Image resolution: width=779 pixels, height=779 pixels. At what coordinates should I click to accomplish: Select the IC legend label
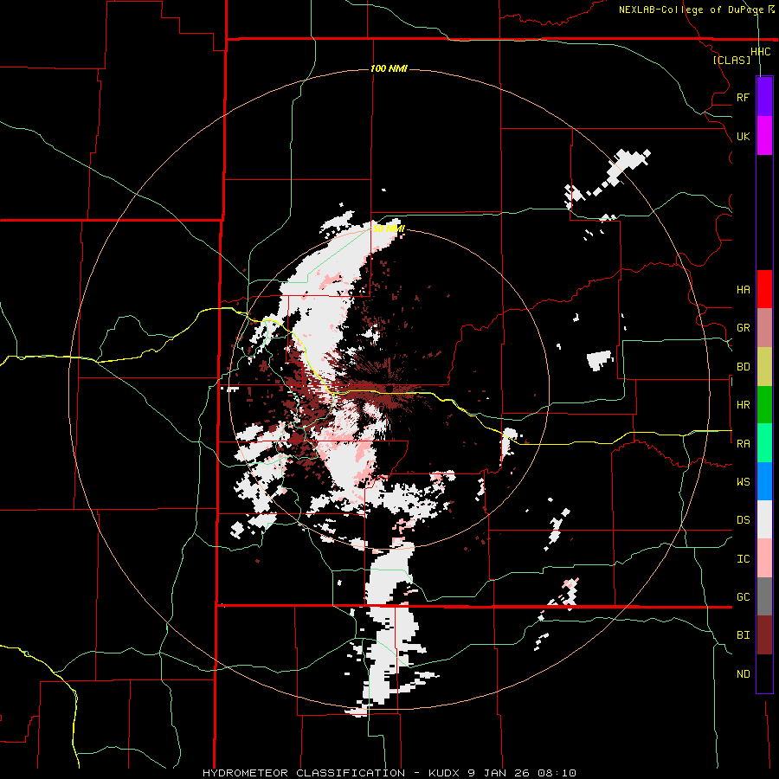pyautogui.click(x=743, y=559)
